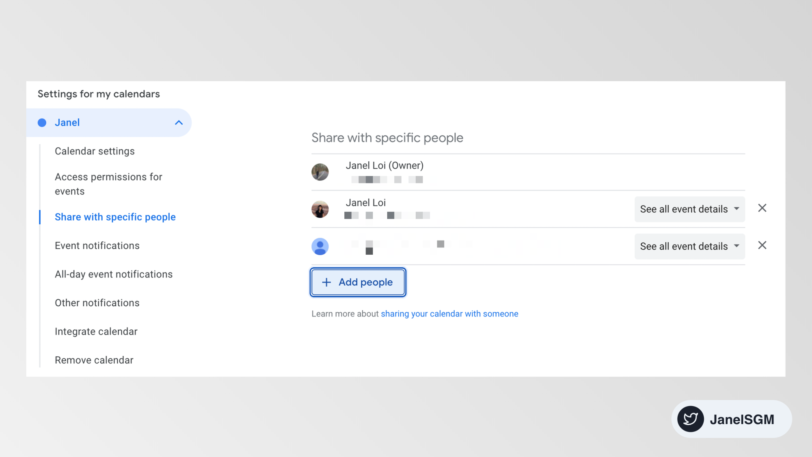812x457 pixels.
Task: Click the anonymous user avatar icon
Action: pos(320,246)
